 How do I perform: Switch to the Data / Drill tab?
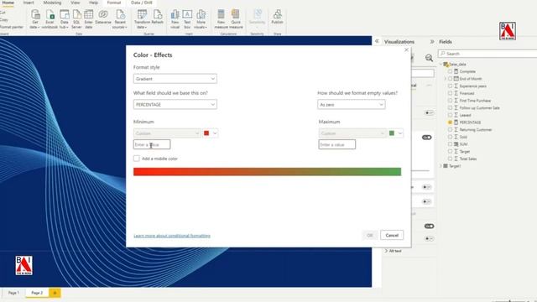pyautogui.click(x=142, y=3)
